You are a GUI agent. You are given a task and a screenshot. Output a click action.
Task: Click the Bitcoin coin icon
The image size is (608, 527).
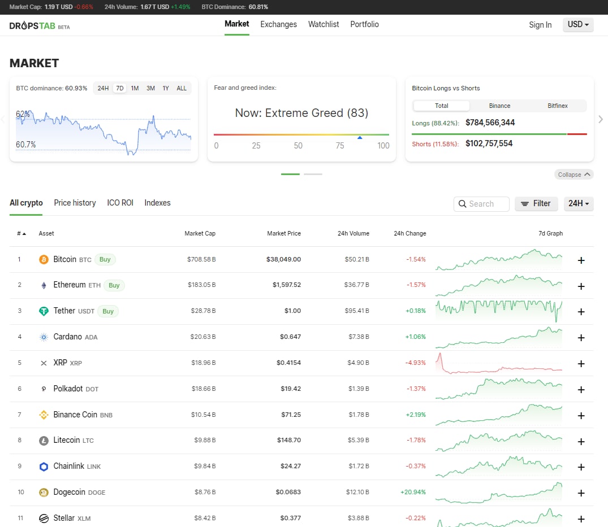(44, 259)
